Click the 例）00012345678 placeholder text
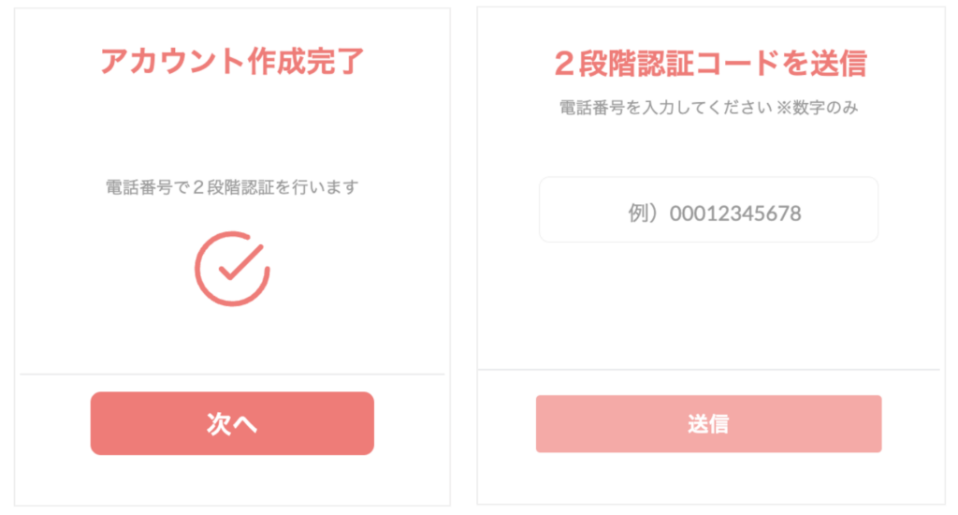 pos(715,213)
